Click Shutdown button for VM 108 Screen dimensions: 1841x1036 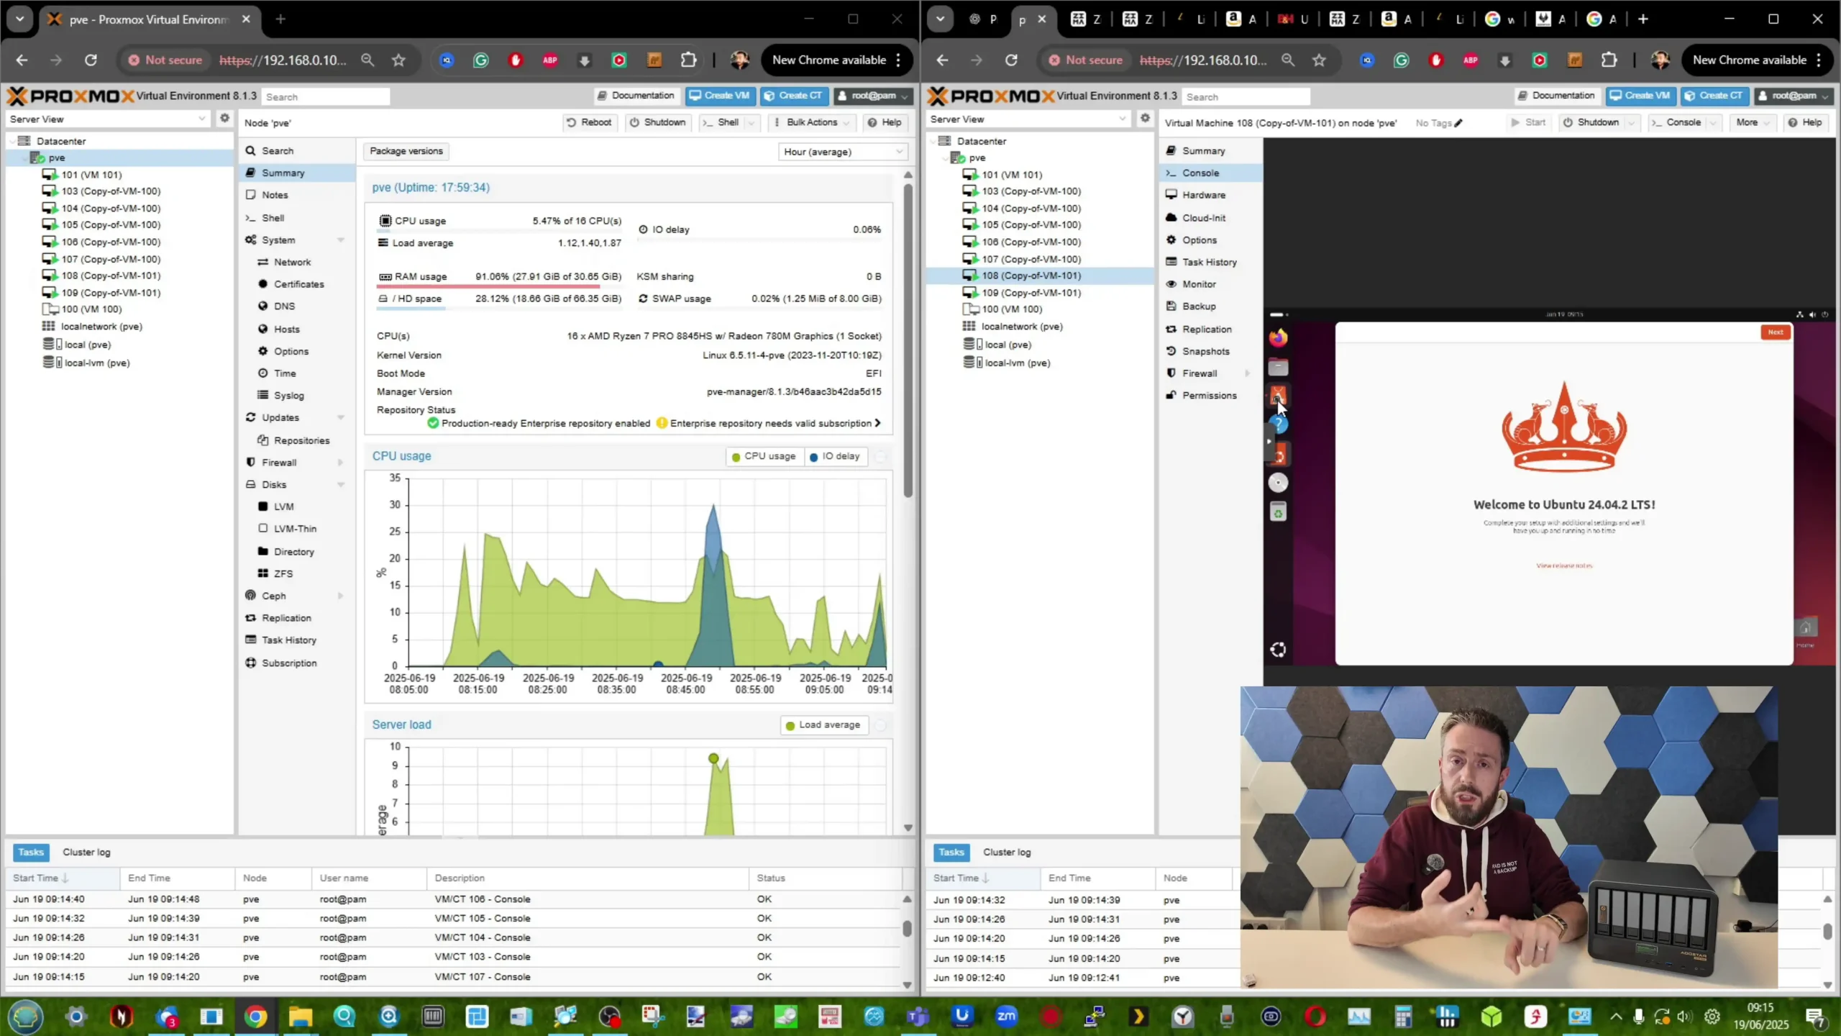click(x=1591, y=122)
